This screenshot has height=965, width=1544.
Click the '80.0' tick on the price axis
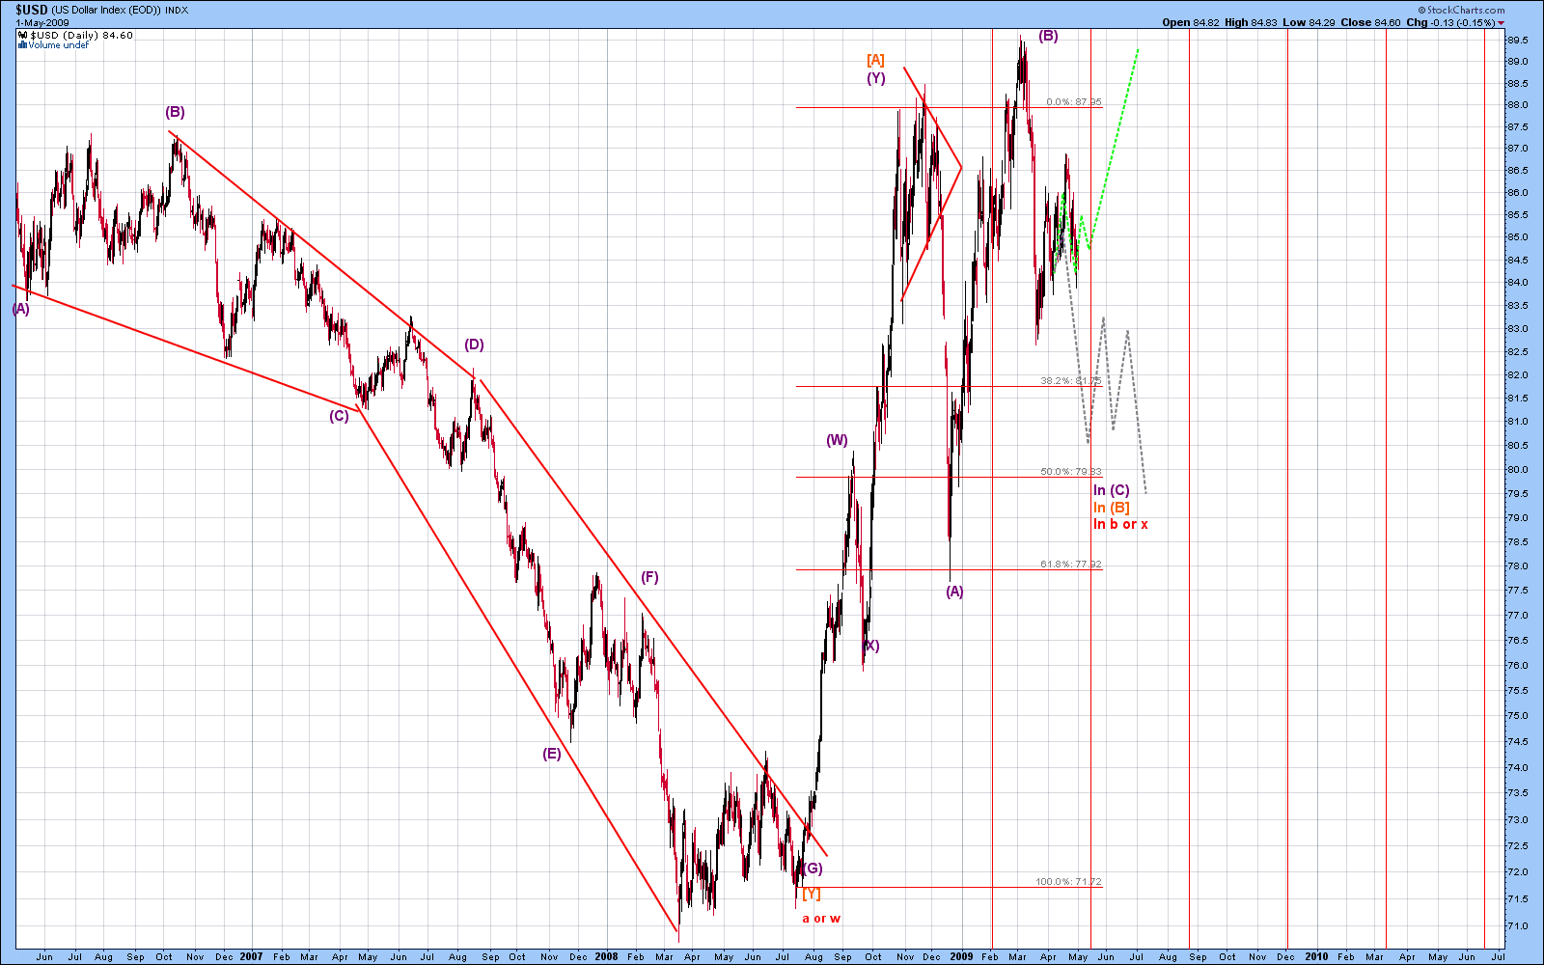[x=1517, y=470]
